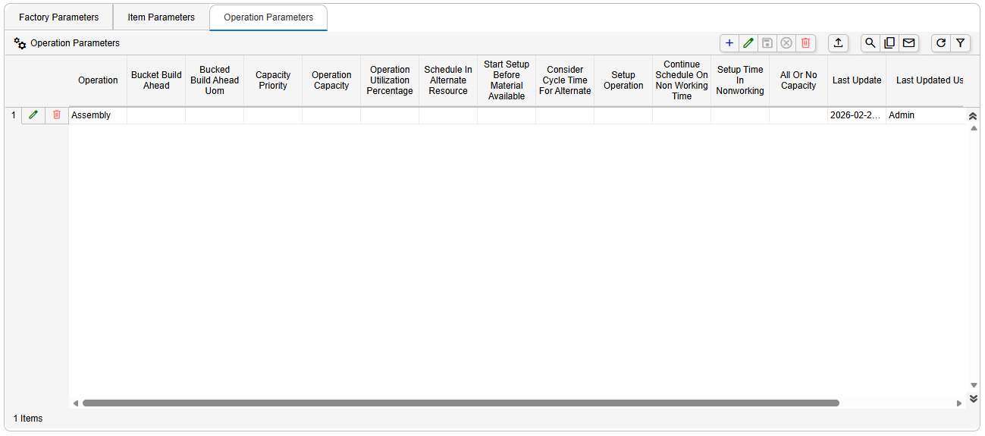Click the envelope mail icon
The image size is (985, 436).
click(908, 43)
